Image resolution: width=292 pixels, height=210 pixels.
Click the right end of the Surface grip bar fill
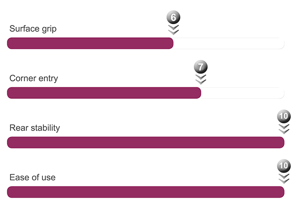[171, 43]
